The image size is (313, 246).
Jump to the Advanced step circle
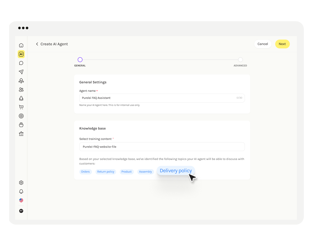click(x=240, y=60)
